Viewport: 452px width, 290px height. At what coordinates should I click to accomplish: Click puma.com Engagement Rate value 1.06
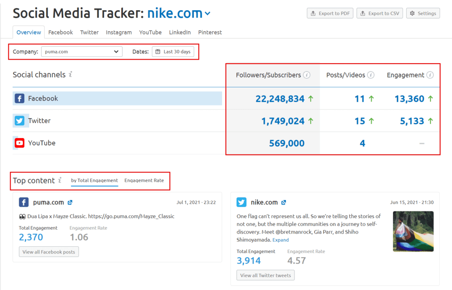click(x=79, y=237)
